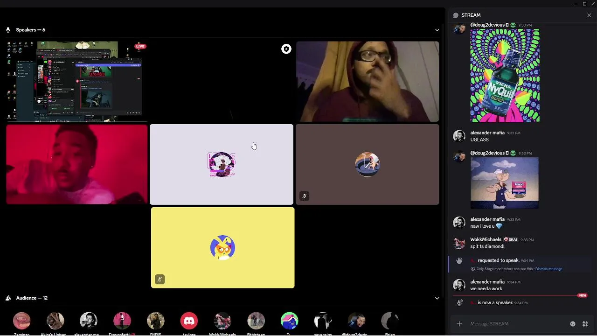Minimize the Discord window

576,4
